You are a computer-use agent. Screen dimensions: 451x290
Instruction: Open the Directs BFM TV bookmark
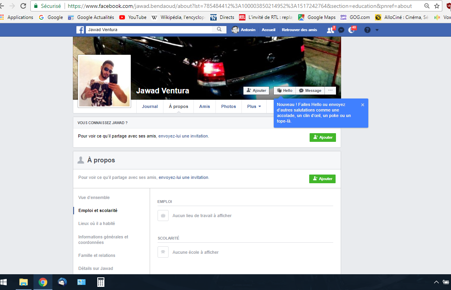[x=222, y=17]
